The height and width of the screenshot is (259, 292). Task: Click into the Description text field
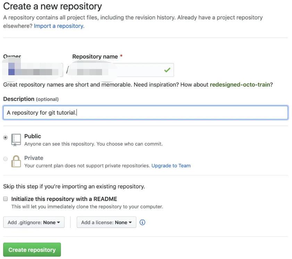pyautogui.click(x=145, y=113)
